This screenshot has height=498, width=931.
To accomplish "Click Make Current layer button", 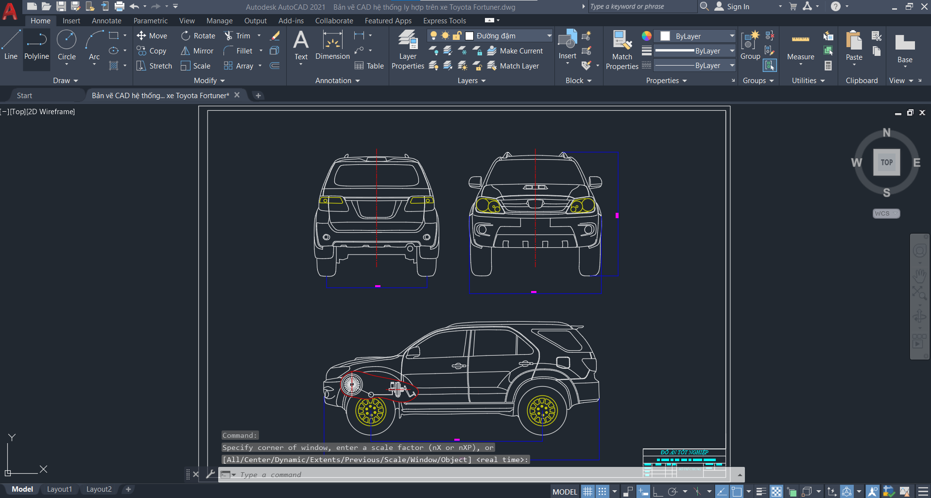I will (x=515, y=51).
